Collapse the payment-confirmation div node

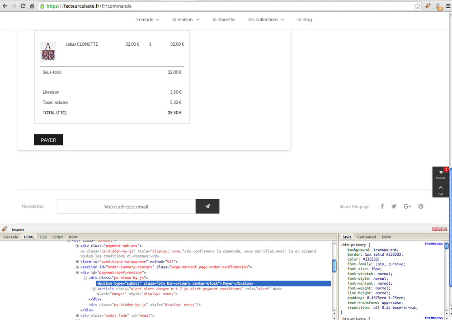77,272
